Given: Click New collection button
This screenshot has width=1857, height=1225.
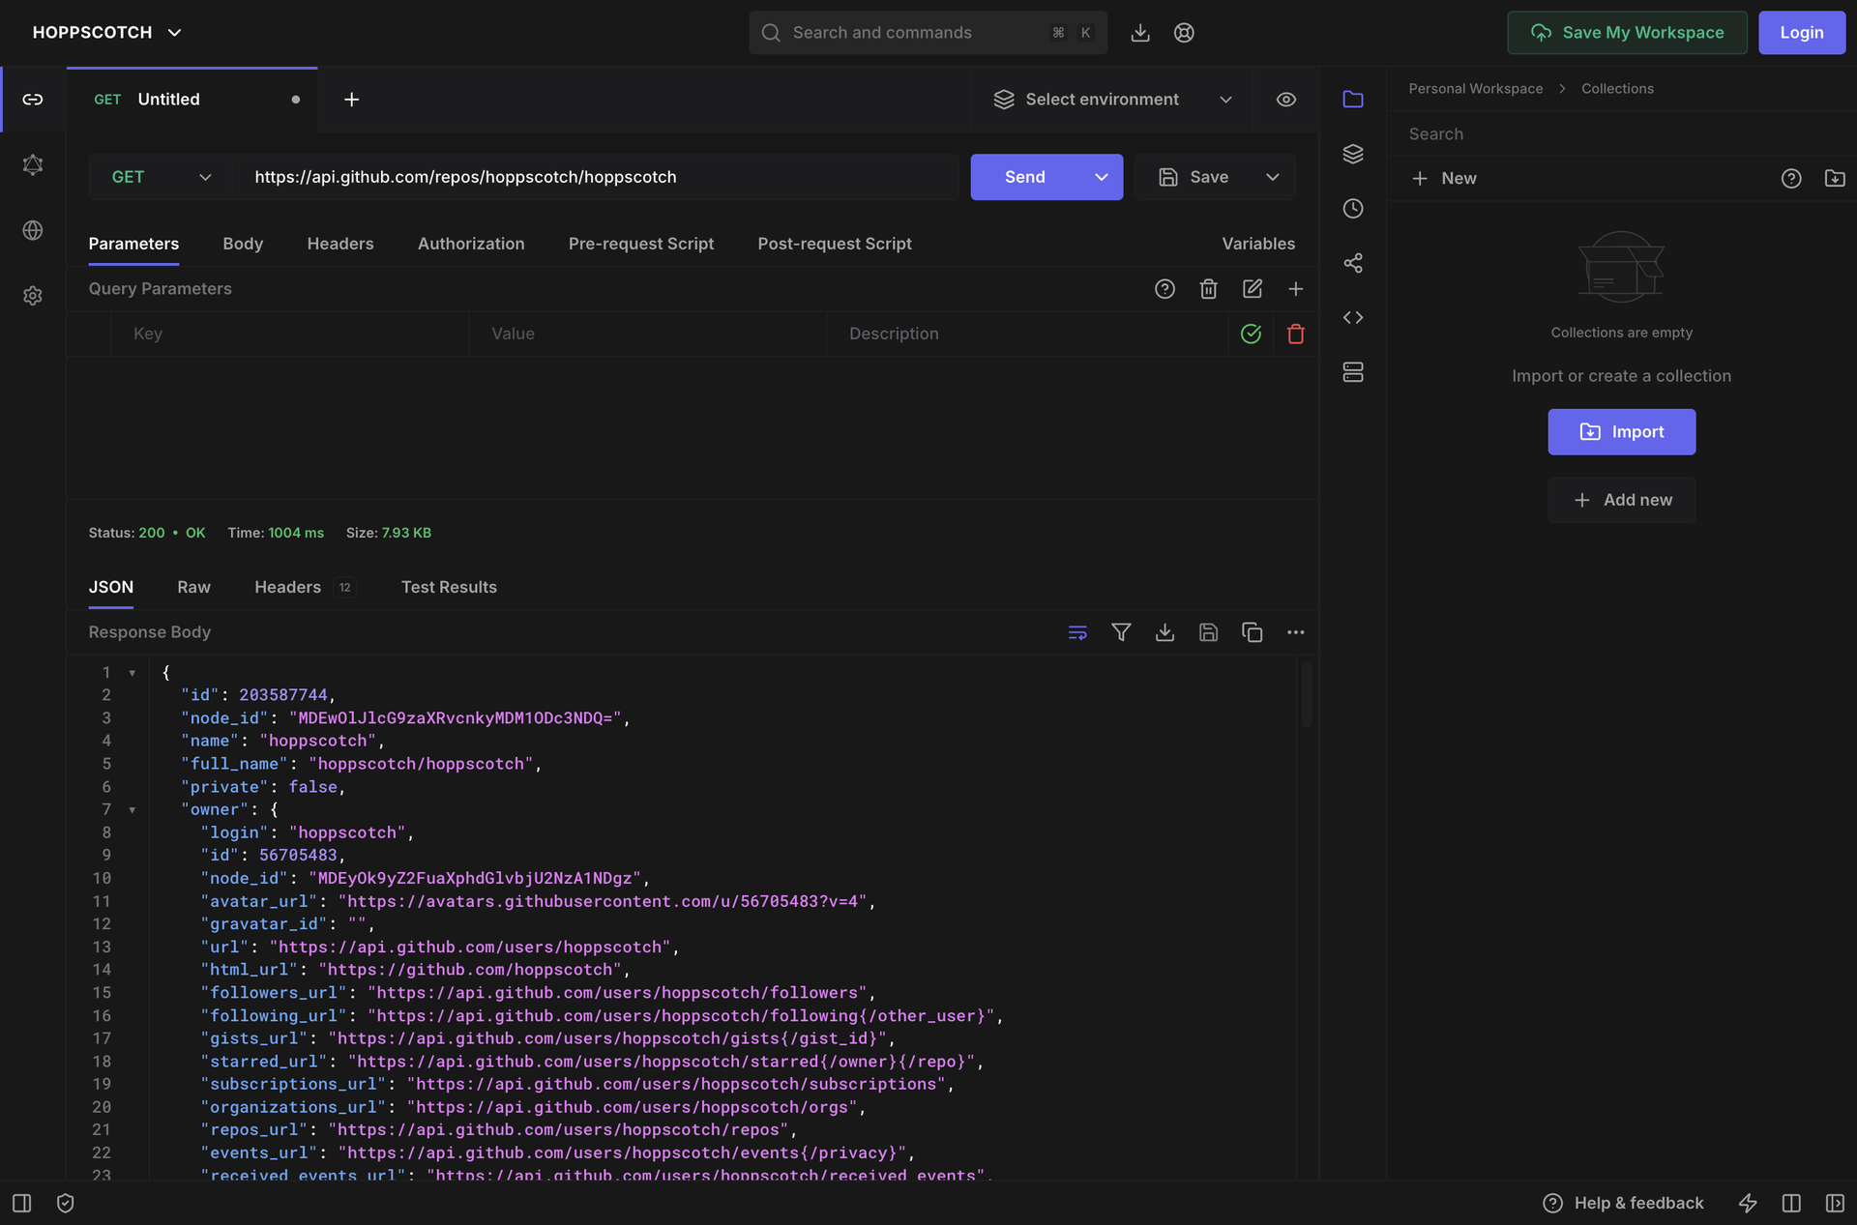Looking at the screenshot, I should (x=1444, y=179).
